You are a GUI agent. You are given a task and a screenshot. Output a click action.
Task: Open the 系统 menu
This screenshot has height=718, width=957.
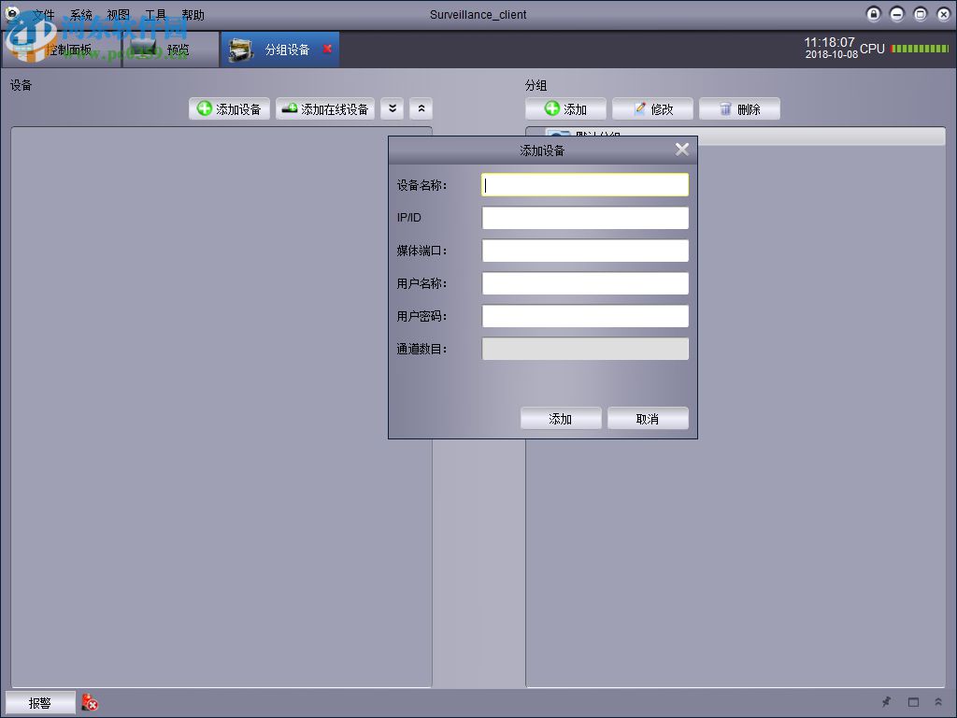(80, 15)
